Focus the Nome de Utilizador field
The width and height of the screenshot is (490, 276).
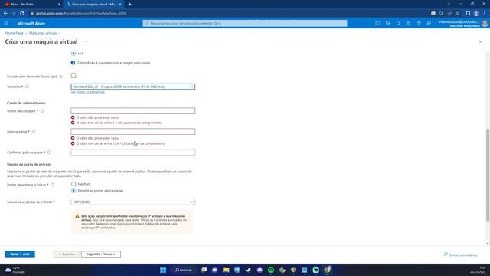(x=132, y=111)
